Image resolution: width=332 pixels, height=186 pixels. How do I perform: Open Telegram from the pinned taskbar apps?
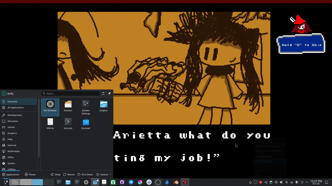point(131,182)
